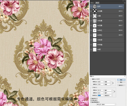
Task: Collapse the panel with double-arrow icon
Action: [123, 1]
